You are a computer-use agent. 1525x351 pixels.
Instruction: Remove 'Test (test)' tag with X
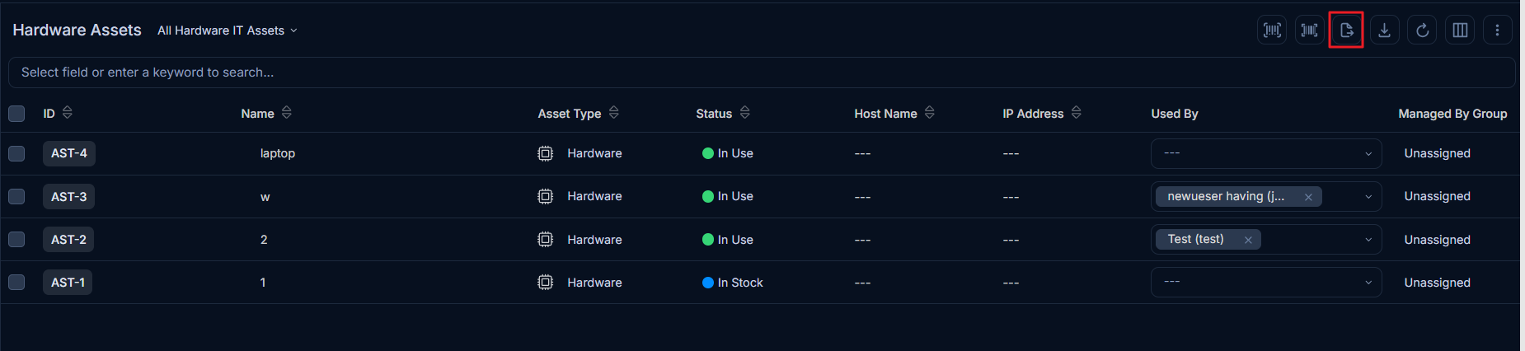coord(1248,240)
